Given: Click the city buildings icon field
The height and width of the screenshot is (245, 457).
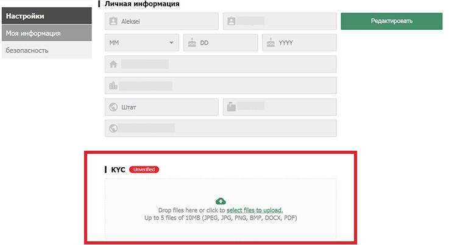Looking at the screenshot, I should pos(221,86).
